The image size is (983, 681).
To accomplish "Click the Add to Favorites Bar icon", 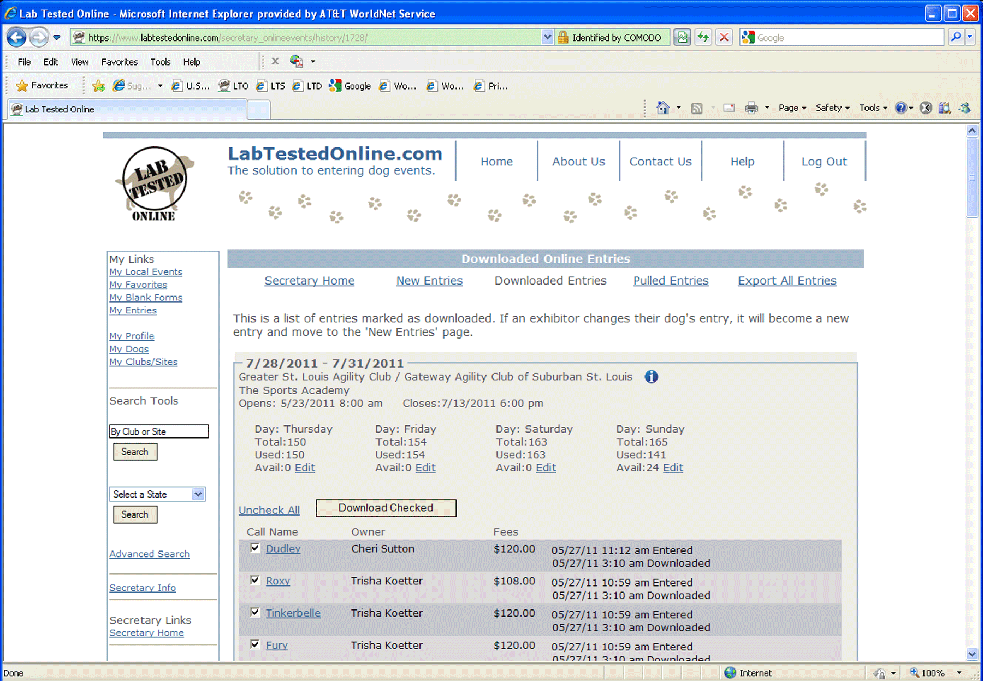I will [99, 86].
